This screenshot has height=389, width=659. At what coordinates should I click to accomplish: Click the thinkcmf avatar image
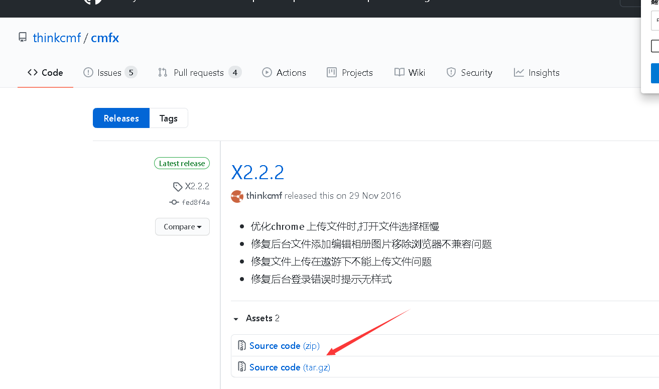click(x=237, y=196)
